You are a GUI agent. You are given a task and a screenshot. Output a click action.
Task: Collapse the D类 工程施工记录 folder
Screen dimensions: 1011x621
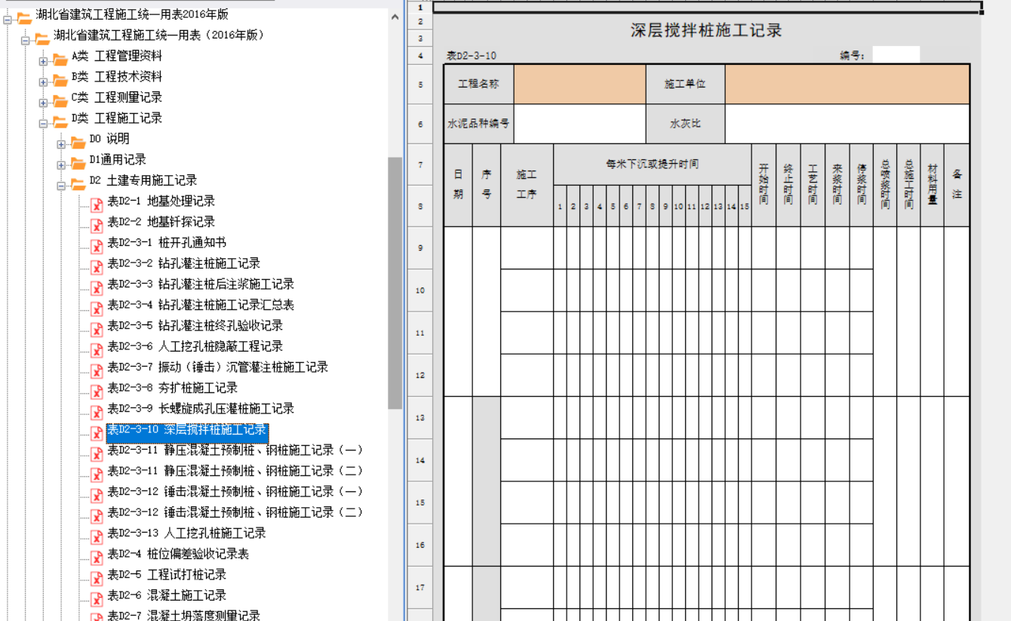click(x=43, y=123)
